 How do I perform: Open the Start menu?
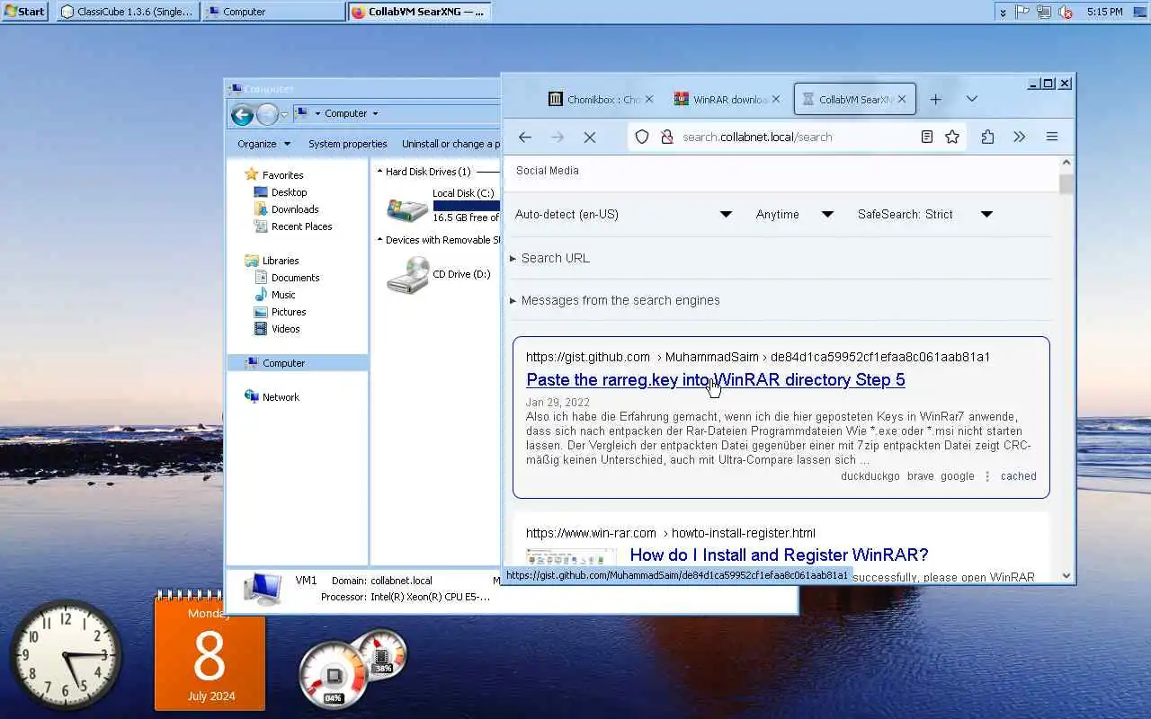click(x=24, y=12)
